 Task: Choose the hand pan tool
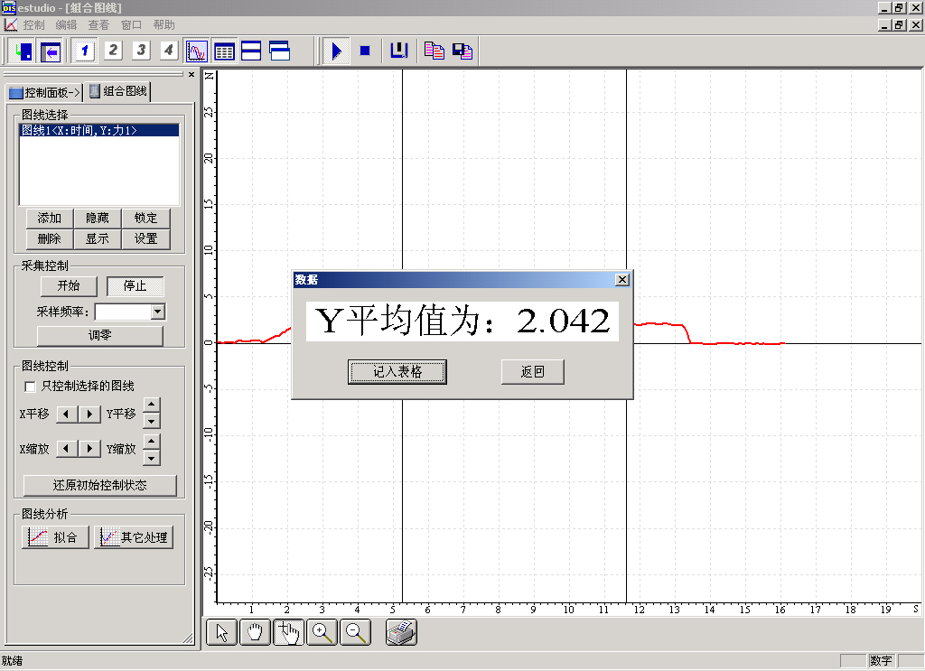[x=256, y=633]
